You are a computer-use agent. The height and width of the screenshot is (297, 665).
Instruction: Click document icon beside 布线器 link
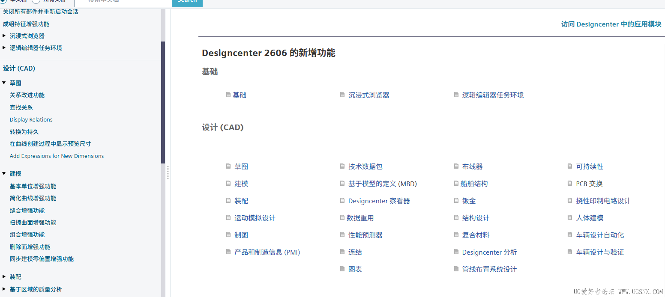tap(456, 166)
